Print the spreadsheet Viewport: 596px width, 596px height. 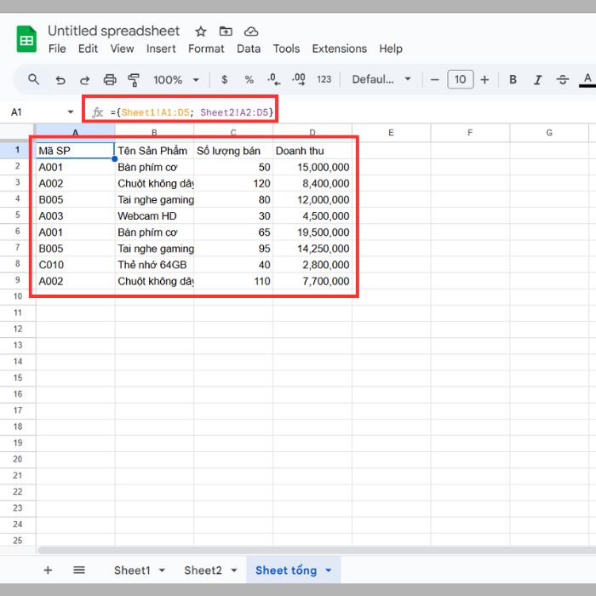[110, 80]
